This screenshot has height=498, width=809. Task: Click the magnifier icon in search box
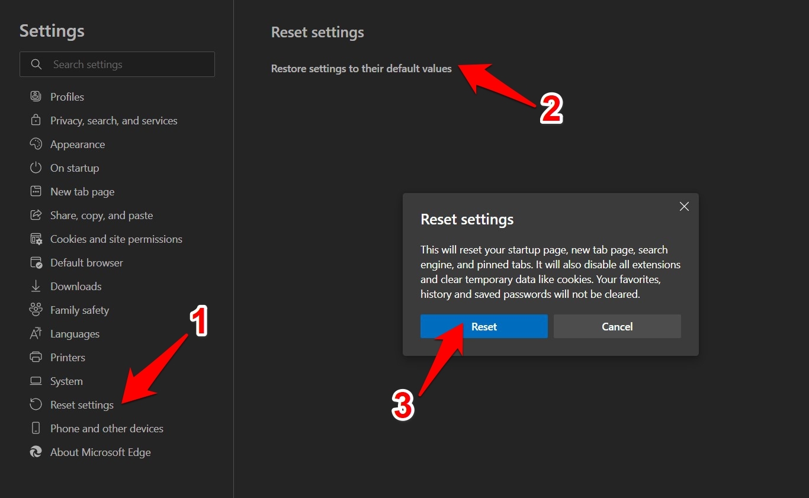tap(36, 64)
